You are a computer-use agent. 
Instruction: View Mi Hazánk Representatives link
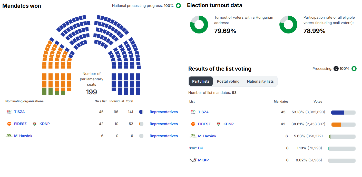(164, 136)
